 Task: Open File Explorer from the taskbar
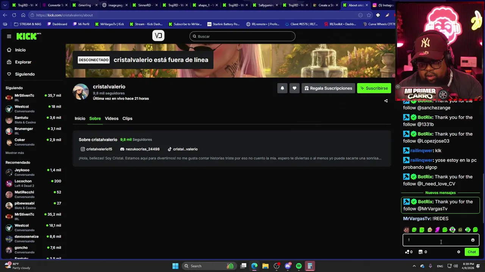(265, 266)
